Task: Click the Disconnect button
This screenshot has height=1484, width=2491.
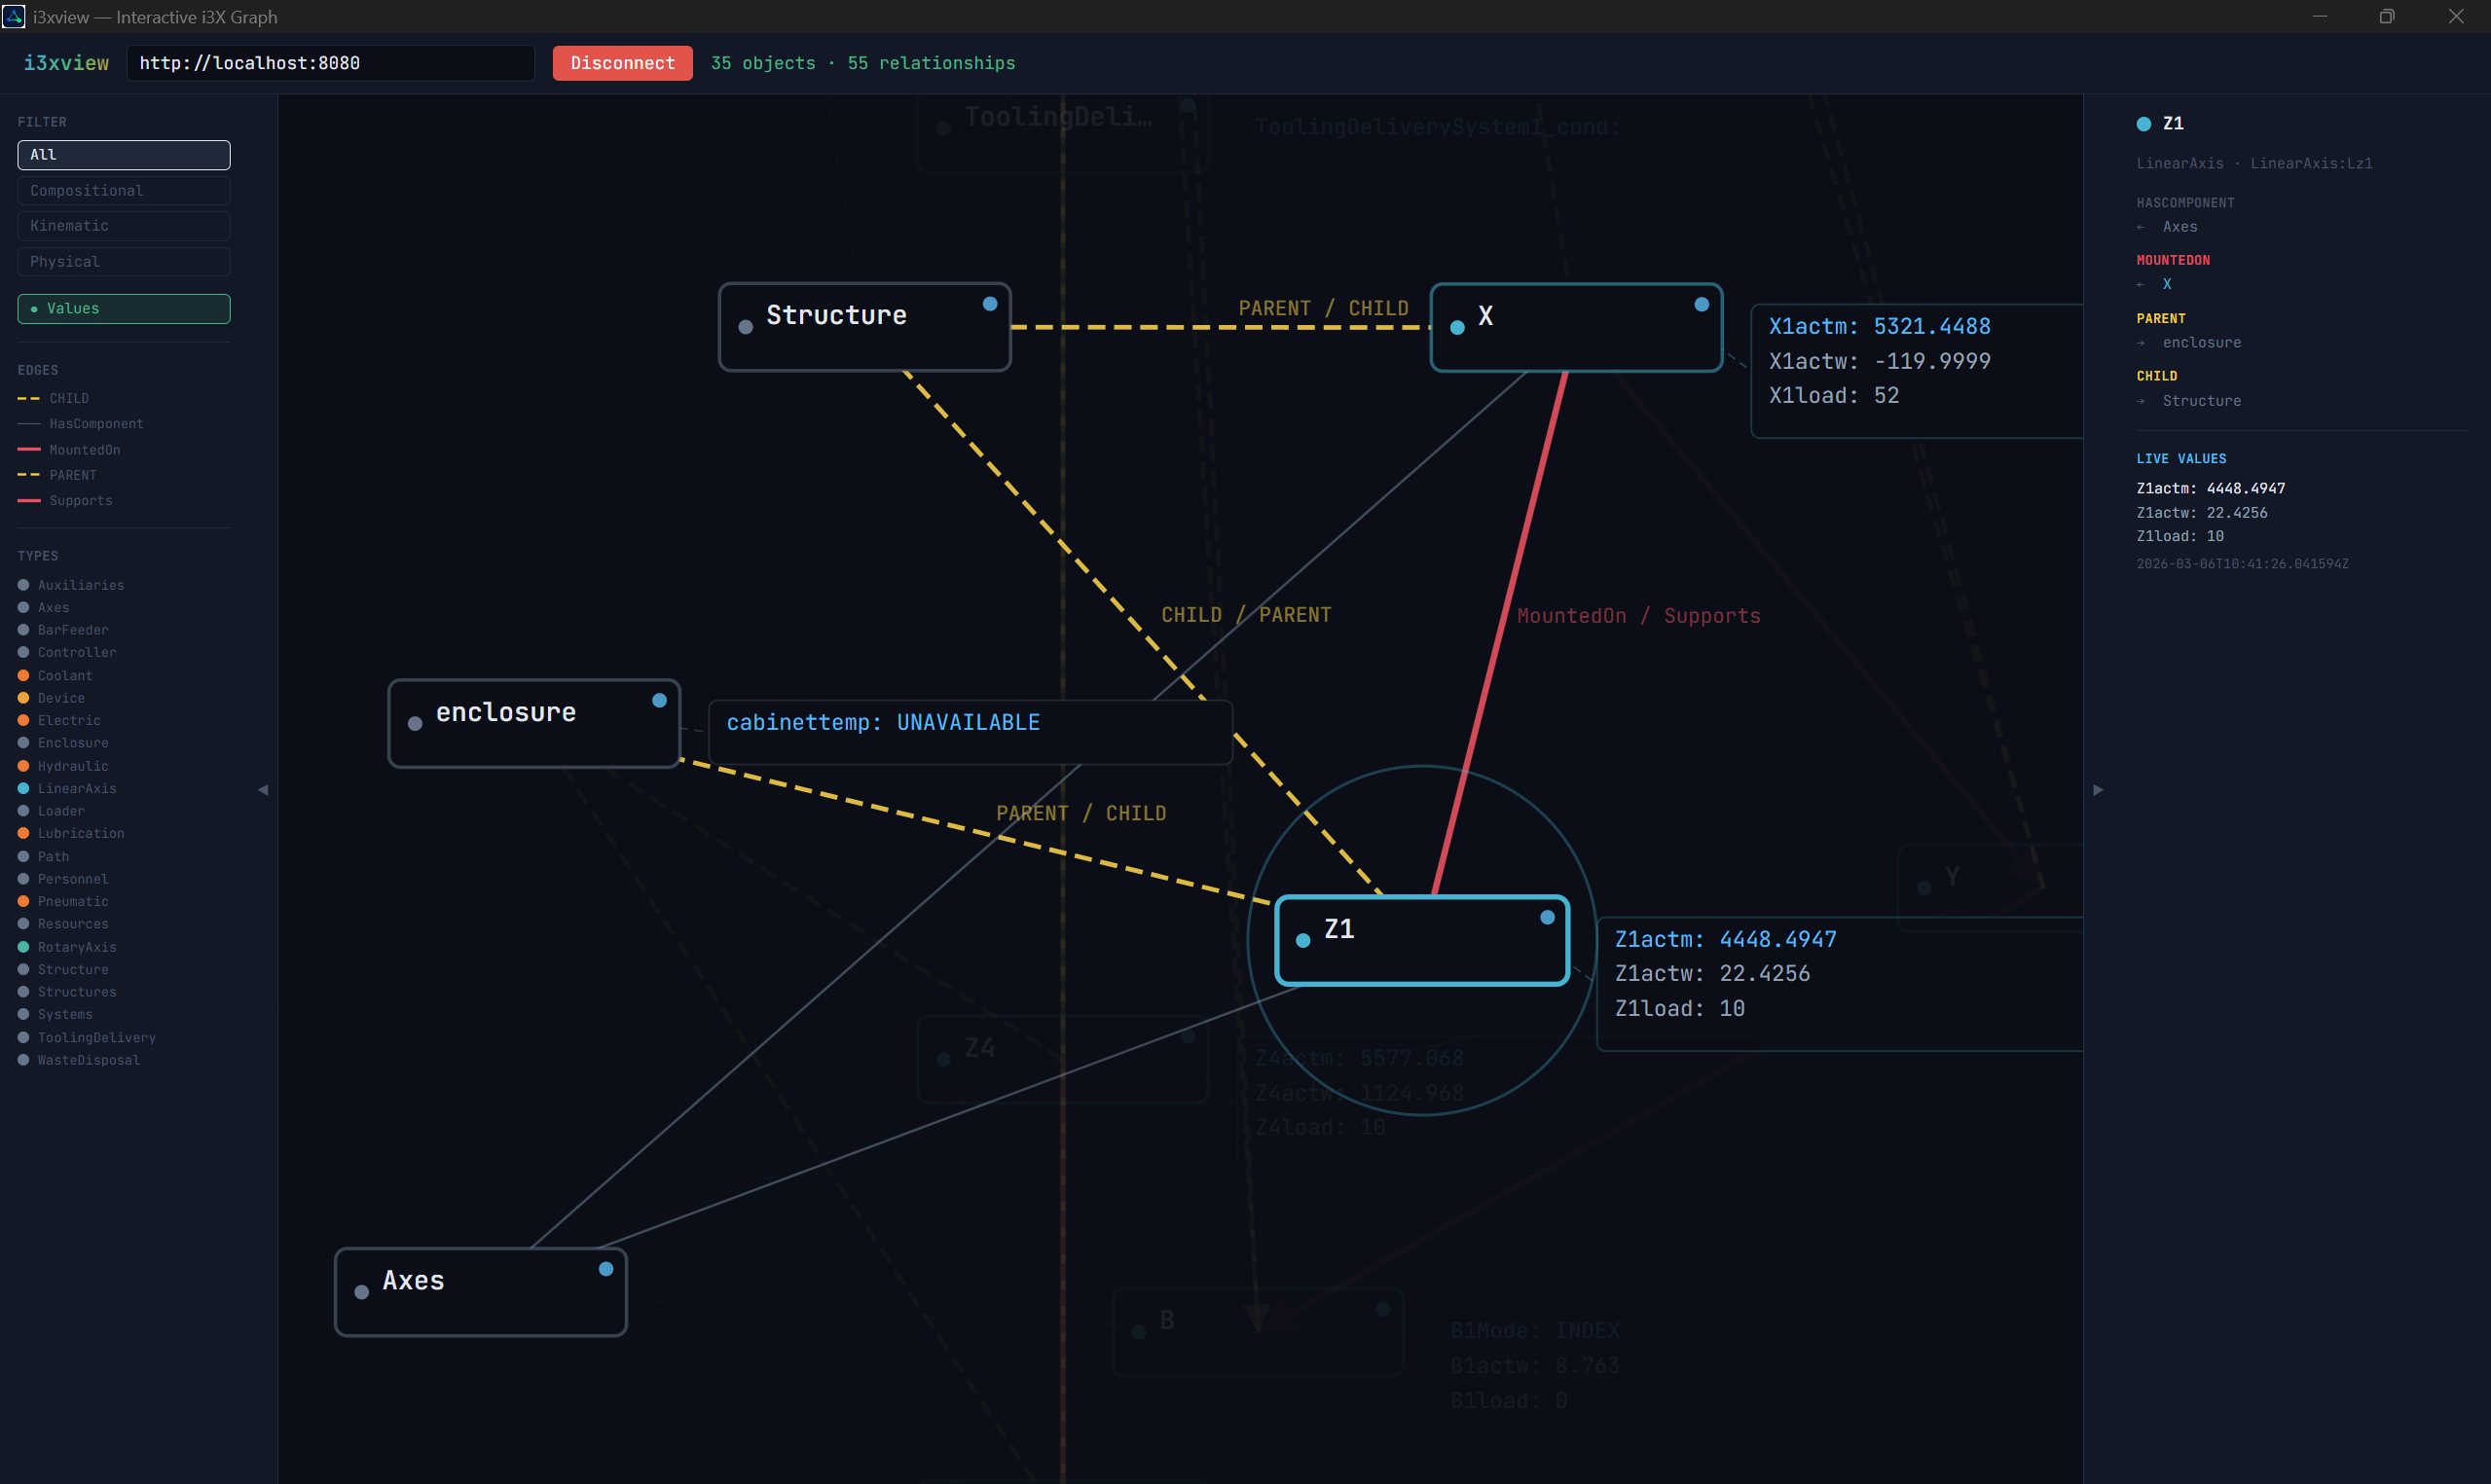Action: (622, 62)
